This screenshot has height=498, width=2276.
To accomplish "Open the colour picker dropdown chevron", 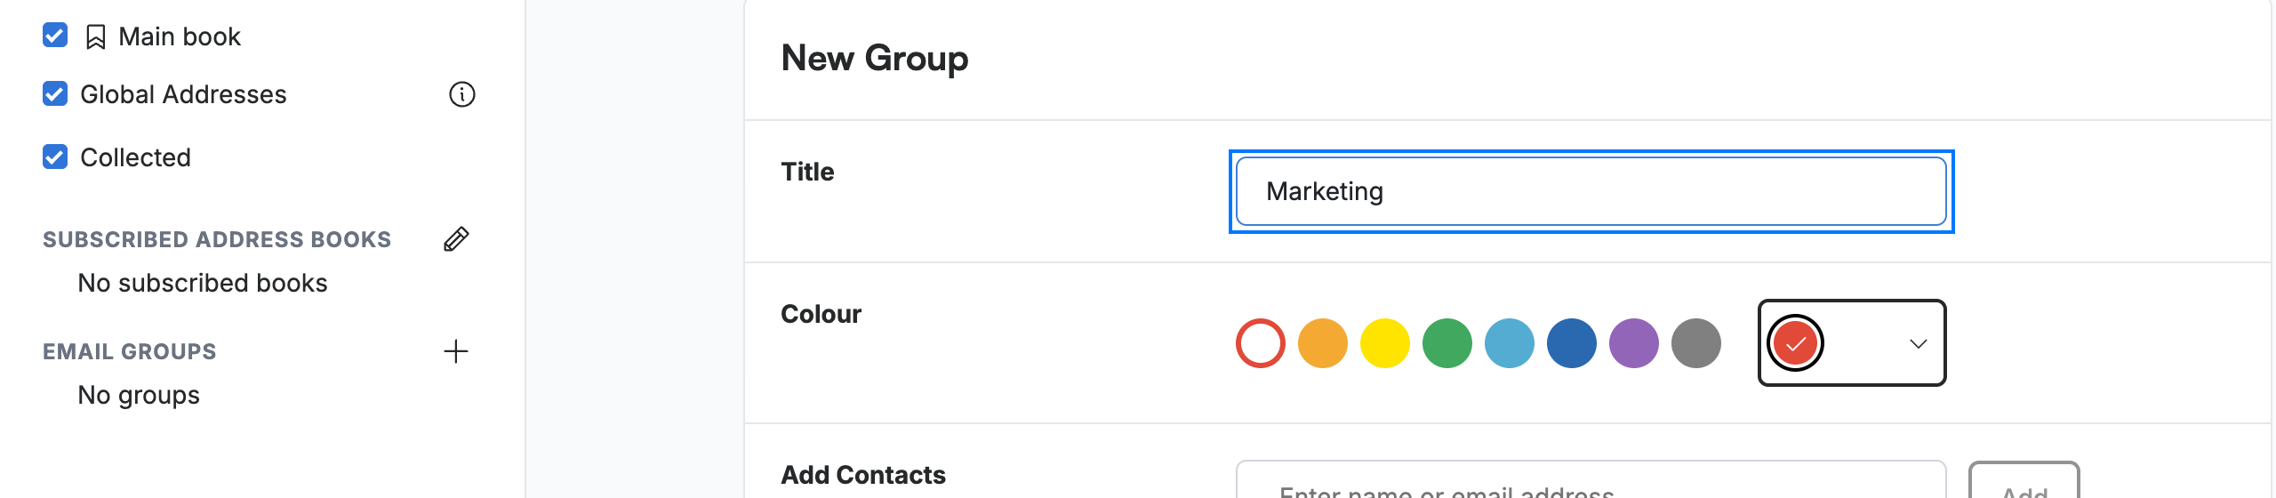I will pos(1919,344).
